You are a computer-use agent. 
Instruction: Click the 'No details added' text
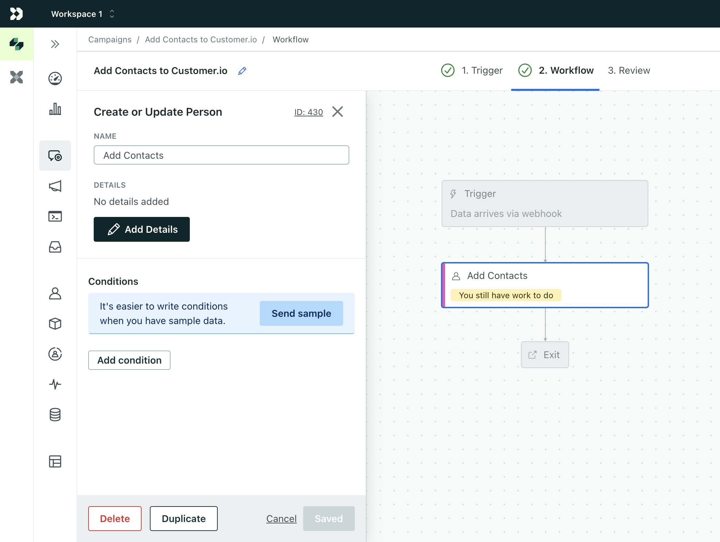(131, 201)
